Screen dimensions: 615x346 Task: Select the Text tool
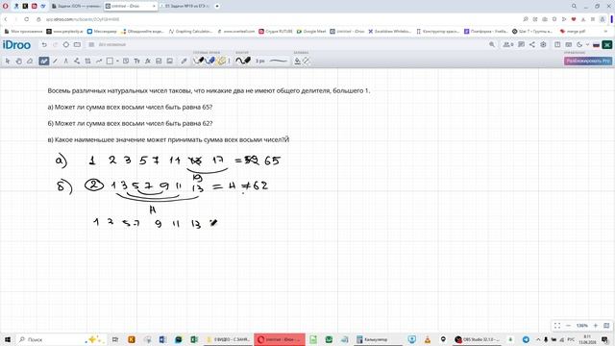coord(136,61)
